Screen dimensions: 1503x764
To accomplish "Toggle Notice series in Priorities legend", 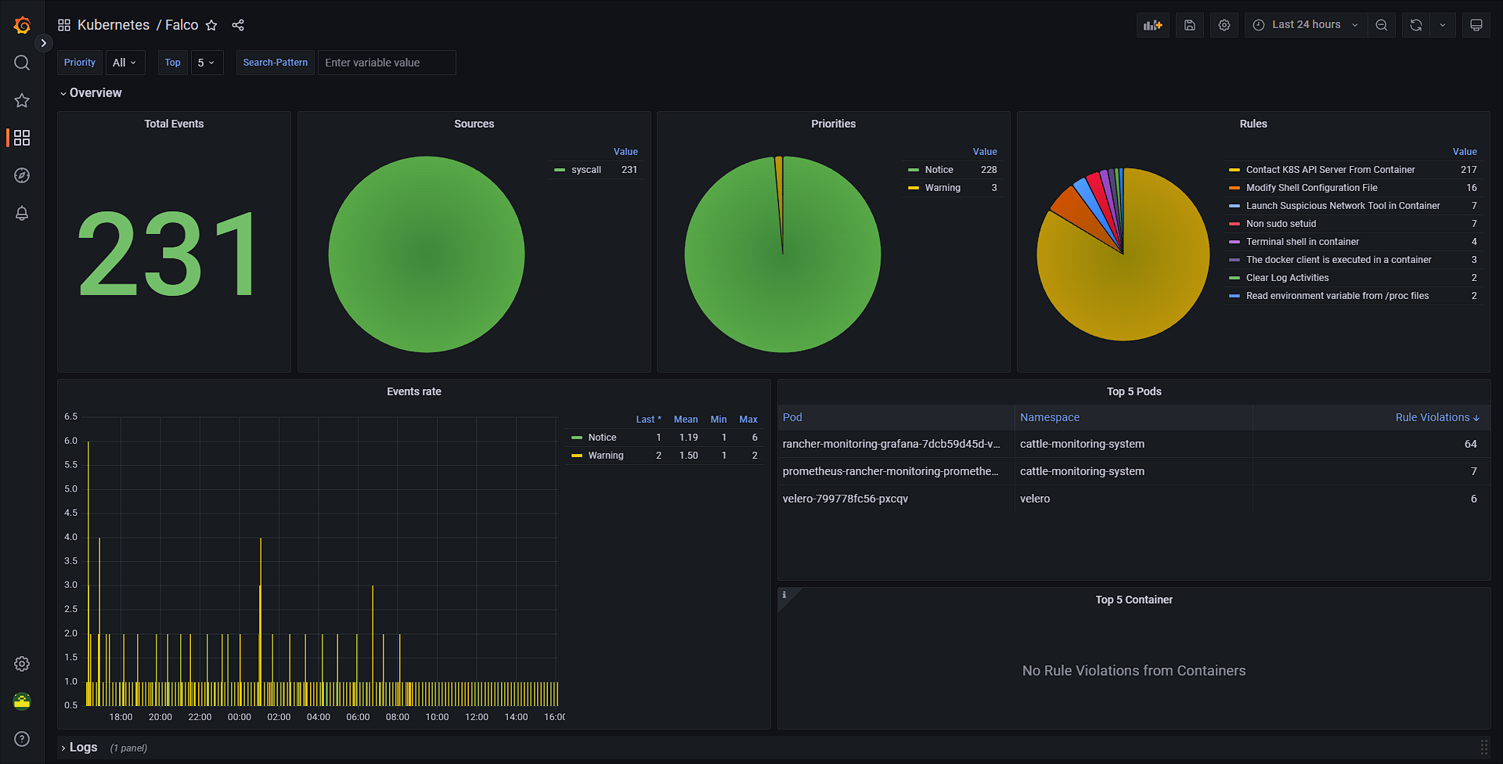I will pyautogui.click(x=939, y=170).
